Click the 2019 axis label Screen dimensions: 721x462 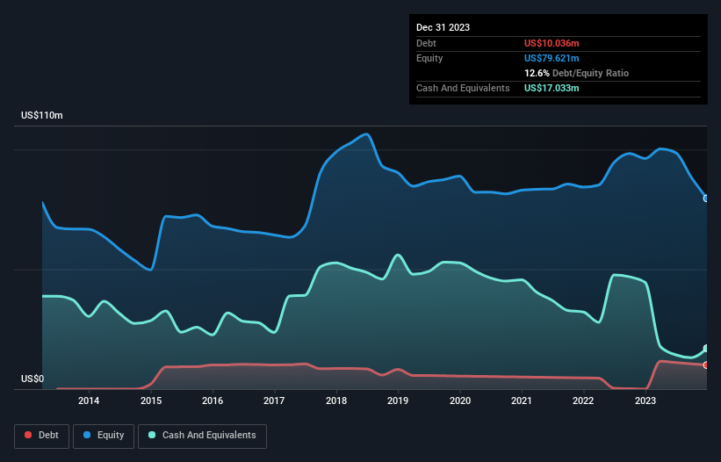(398, 401)
